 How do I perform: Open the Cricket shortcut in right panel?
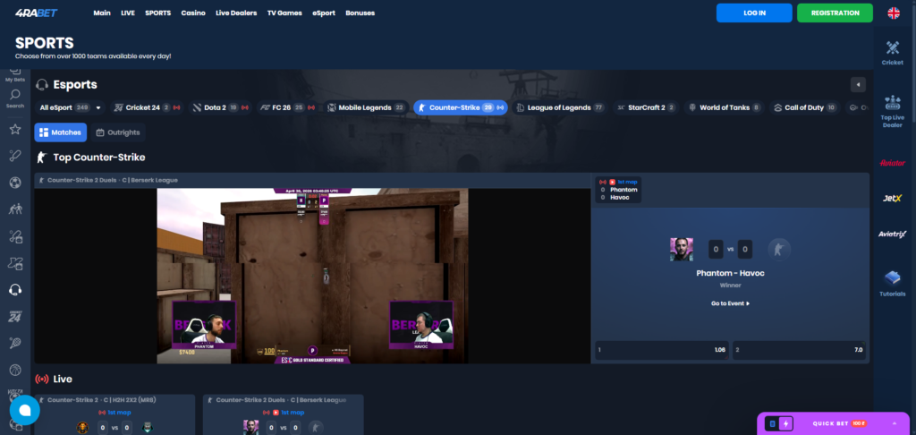[892, 53]
